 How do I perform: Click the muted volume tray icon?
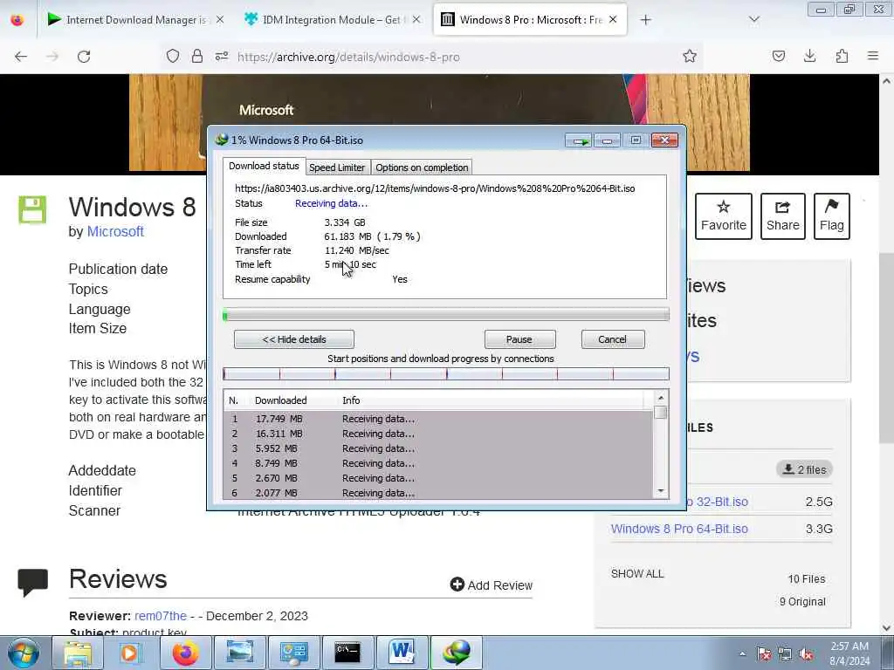coord(806,654)
